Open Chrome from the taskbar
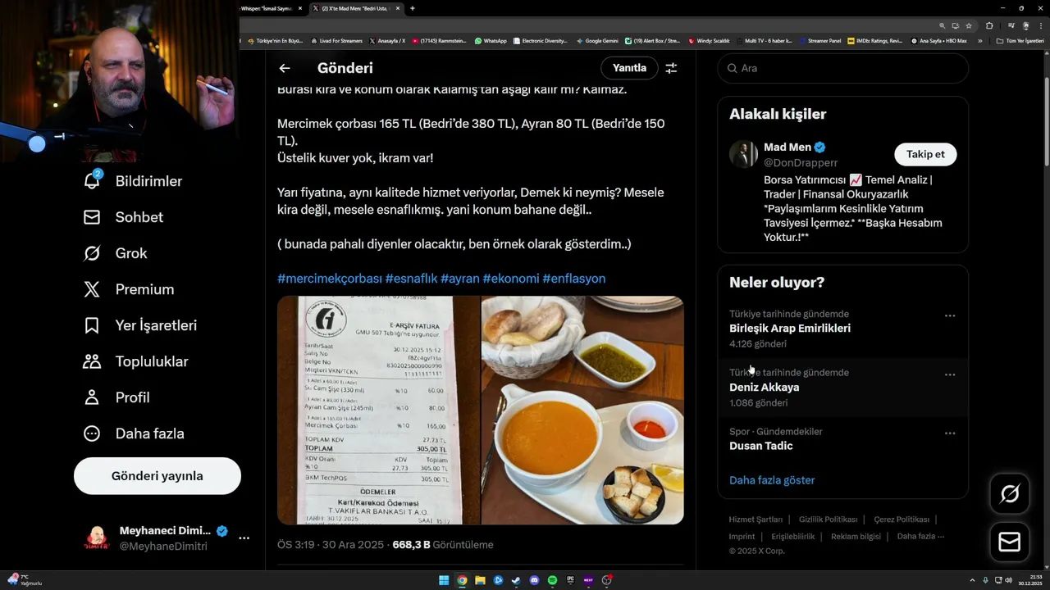 pyautogui.click(x=462, y=580)
